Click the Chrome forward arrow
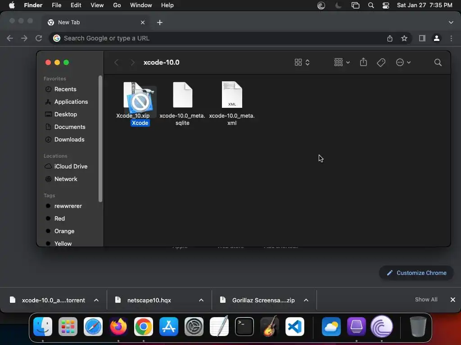This screenshot has height=345, width=461. [24, 38]
